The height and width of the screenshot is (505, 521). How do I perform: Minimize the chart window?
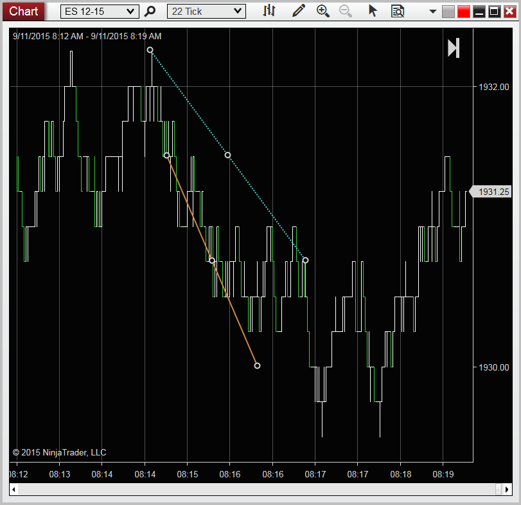pyautogui.click(x=479, y=12)
